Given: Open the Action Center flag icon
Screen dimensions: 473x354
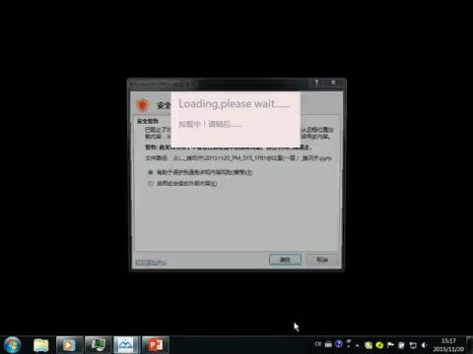Looking at the screenshot, I should point(390,345).
